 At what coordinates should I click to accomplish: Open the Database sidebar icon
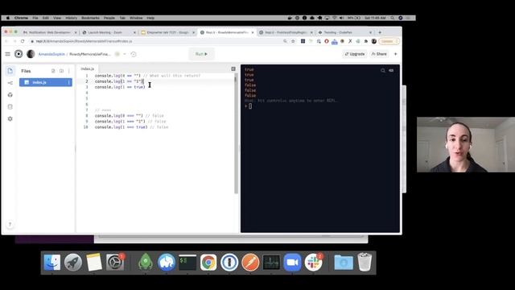[x=10, y=106]
